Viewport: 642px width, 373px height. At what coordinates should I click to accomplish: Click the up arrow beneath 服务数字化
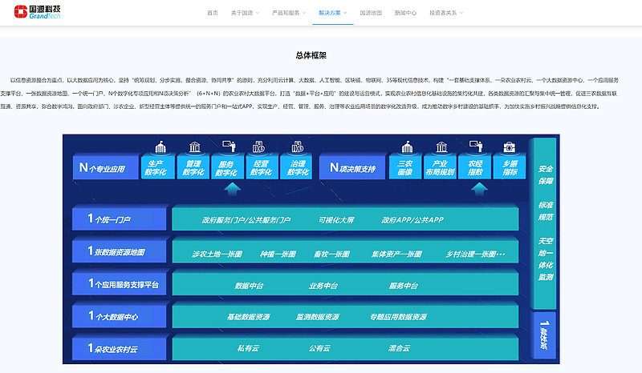click(x=233, y=189)
